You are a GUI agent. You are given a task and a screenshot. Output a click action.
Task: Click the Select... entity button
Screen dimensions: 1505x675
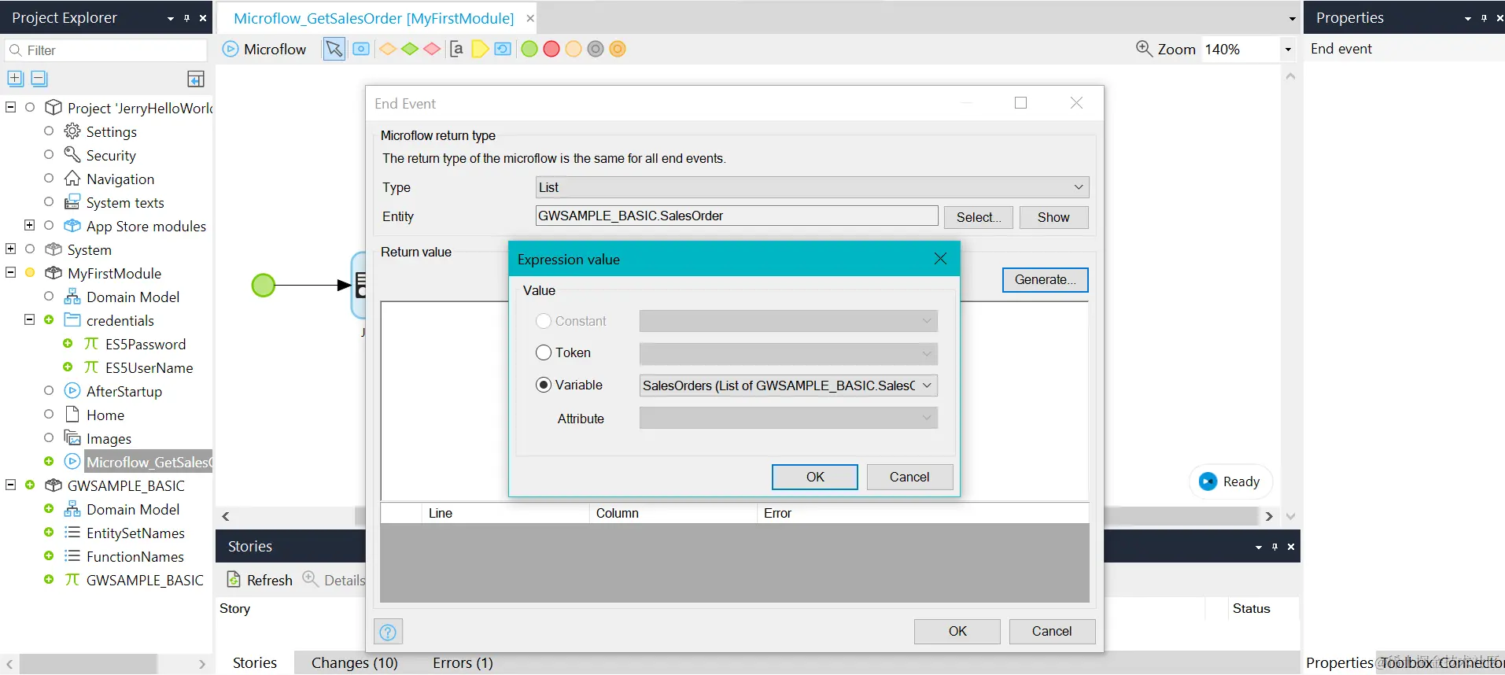tap(978, 217)
